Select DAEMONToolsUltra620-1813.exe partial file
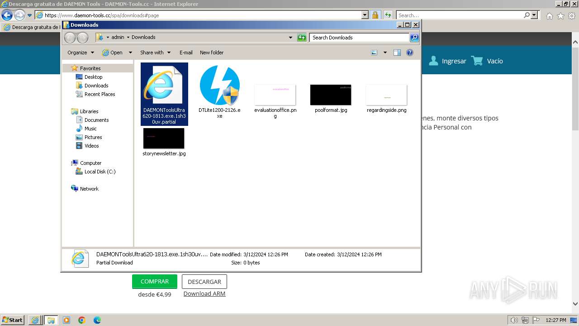The height and width of the screenshot is (326, 579). [x=164, y=94]
